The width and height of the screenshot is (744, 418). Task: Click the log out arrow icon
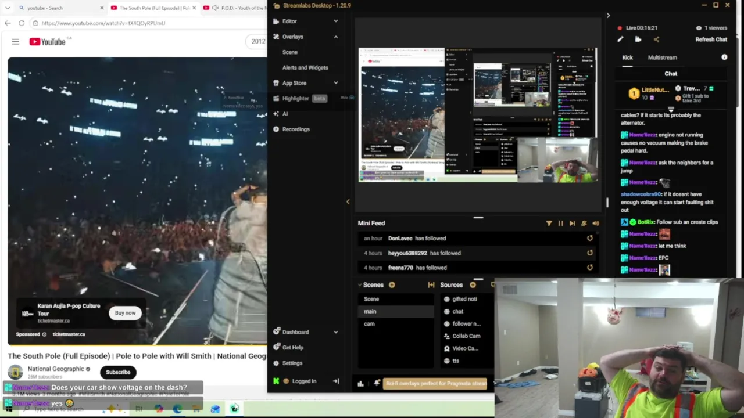(335, 381)
